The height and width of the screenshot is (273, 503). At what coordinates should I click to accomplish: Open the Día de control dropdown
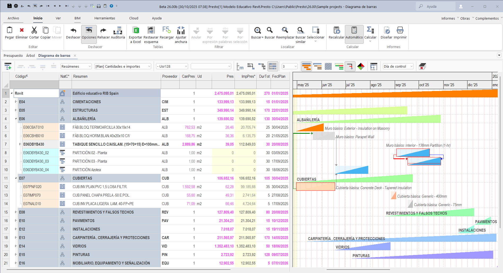click(398, 66)
